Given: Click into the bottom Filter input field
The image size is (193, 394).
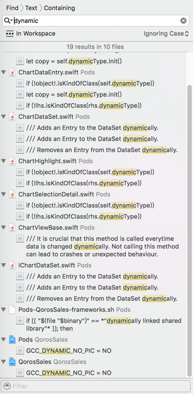Looking at the screenshot, I should tap(96, 386).
